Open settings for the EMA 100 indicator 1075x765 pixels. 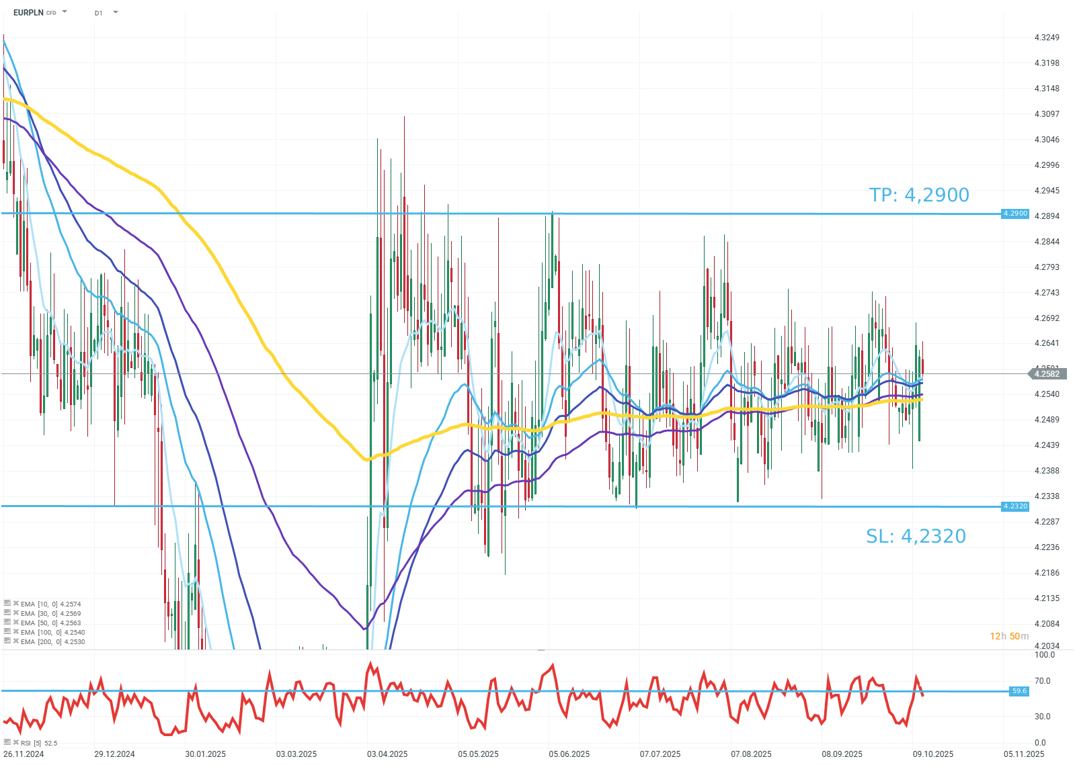tap(7, 632)
